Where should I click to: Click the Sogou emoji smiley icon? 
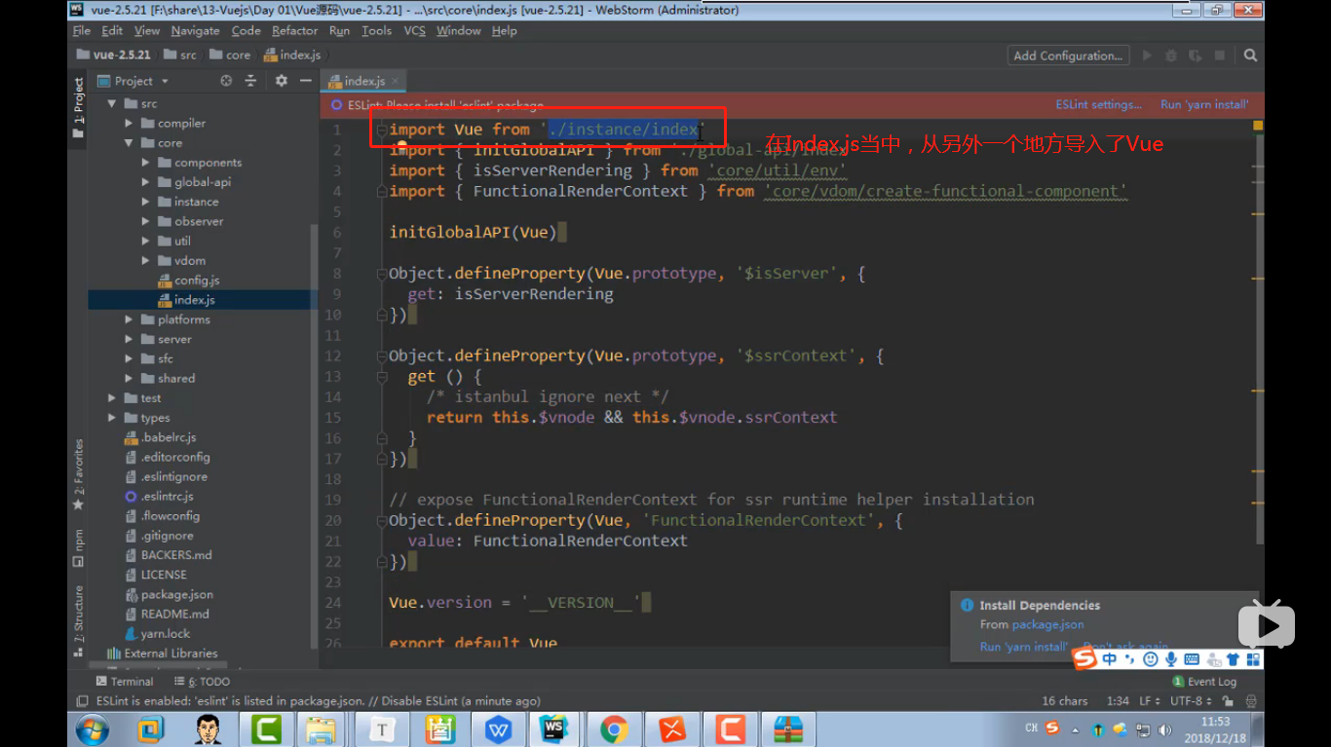point(1150,659)
